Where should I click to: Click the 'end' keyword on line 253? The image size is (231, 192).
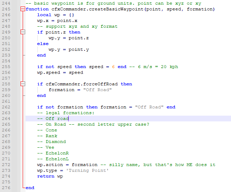point(41,55)
